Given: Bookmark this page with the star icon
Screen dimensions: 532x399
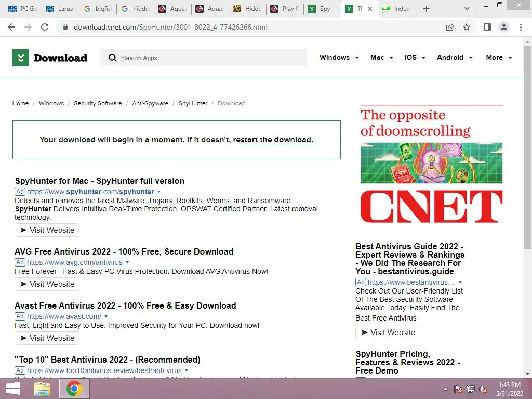Looking at the screenshot, I should pos(467,27).
